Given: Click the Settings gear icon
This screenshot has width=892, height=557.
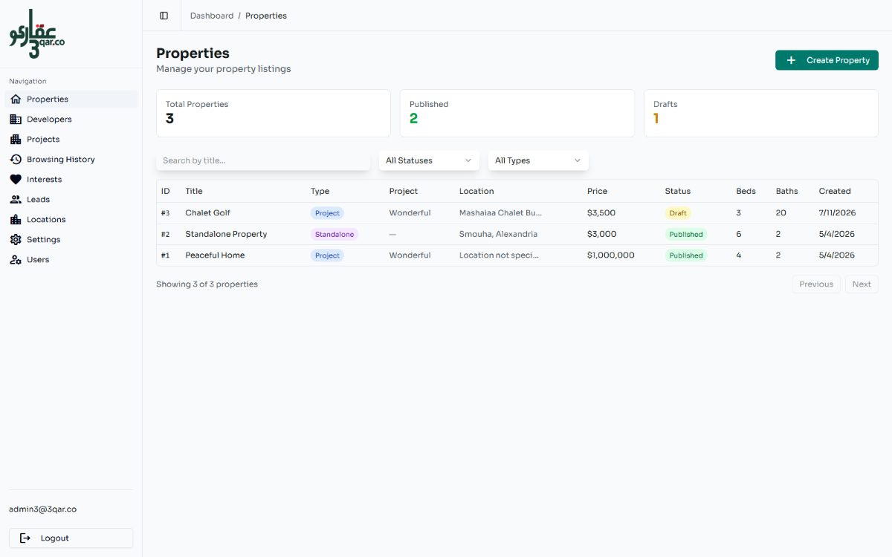Looking at the screenshot, I should click(16, 239).
